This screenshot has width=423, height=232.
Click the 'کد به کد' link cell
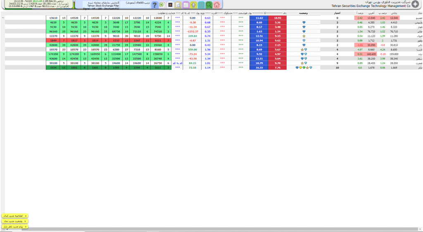178,63
